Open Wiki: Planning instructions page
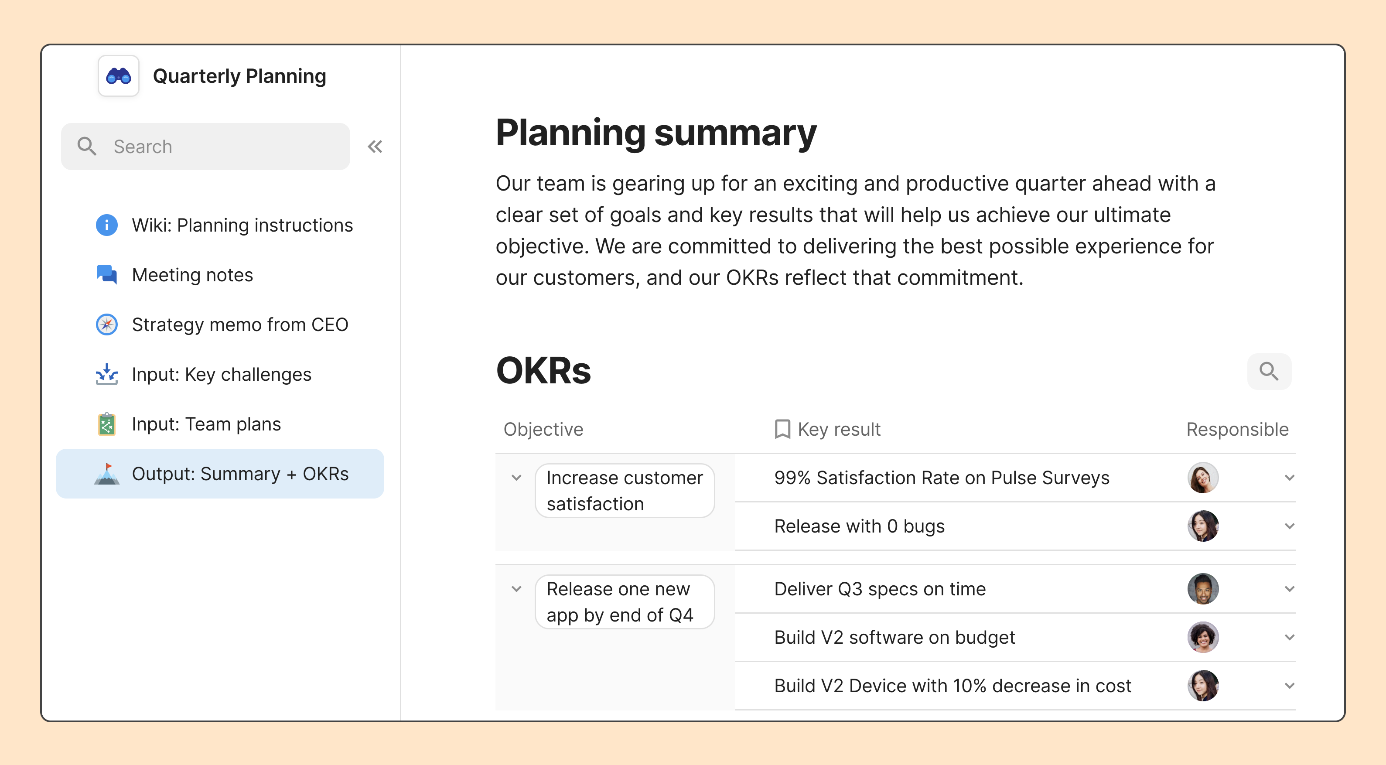This screenshot has height=765, width=1386. 242,225
